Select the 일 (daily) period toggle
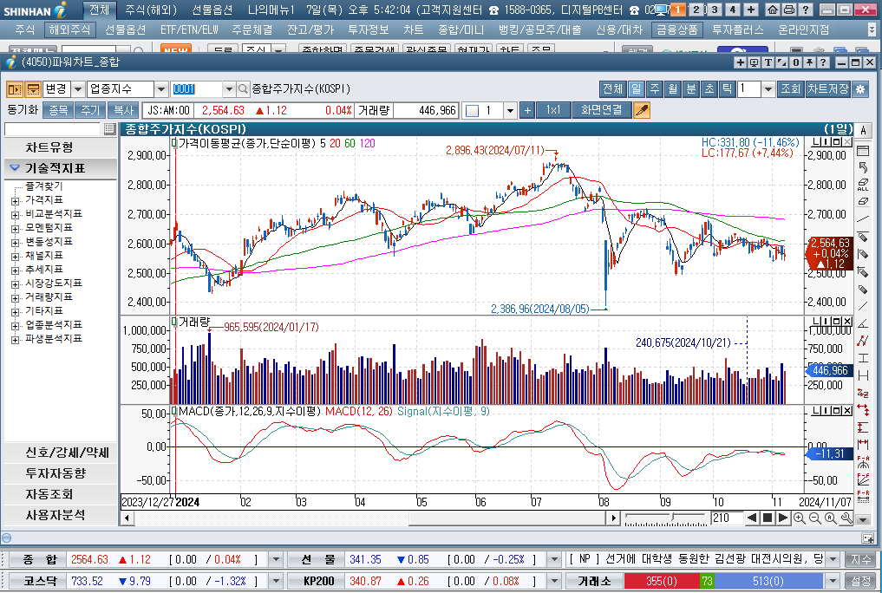Image resolution: width=882 pixels, height=593 pixels. click(x=636, y=88)
